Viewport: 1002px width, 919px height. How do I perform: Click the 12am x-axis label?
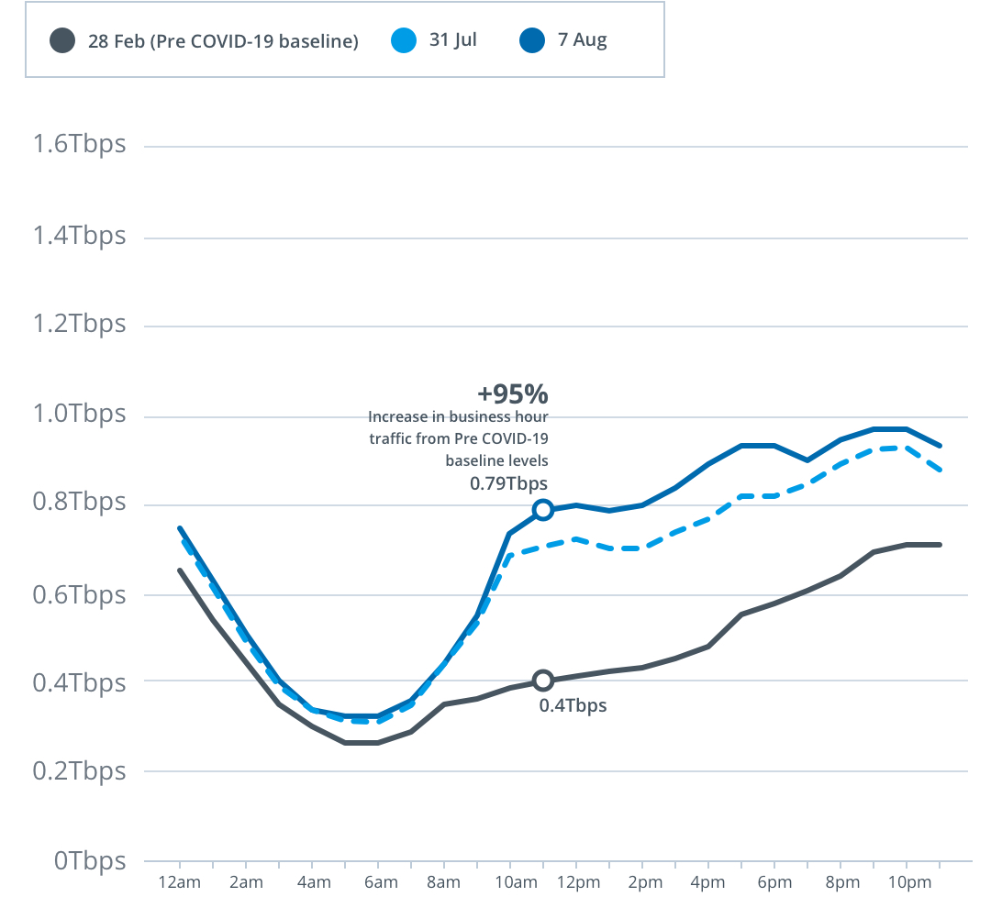coord(179,883)
